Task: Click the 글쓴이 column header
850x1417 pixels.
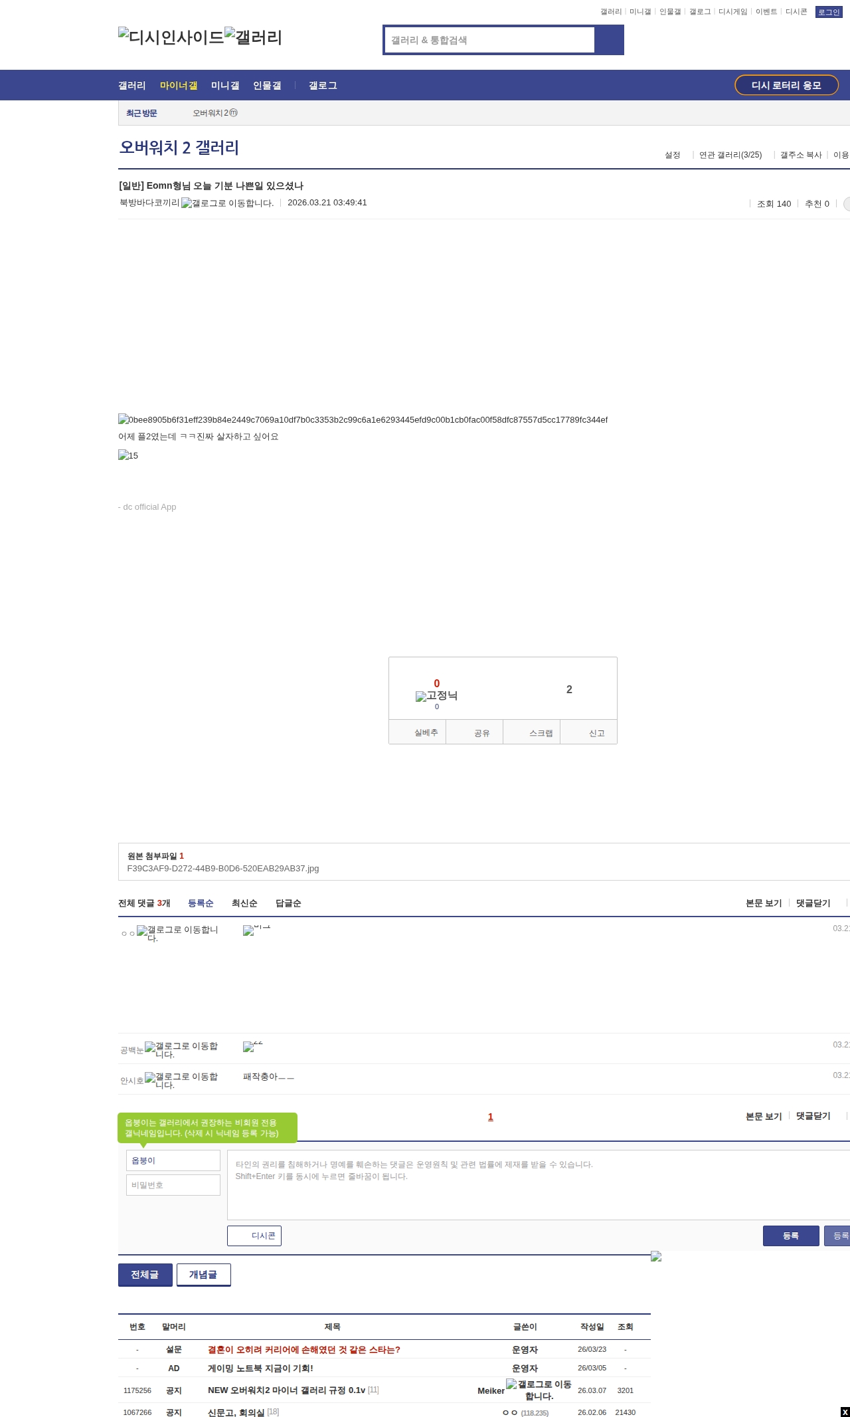Action: [x=525, y=1327]
